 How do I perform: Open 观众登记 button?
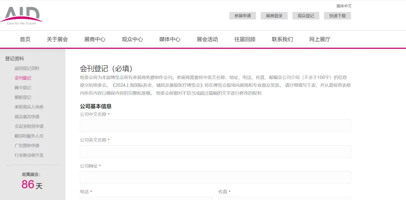(306, 16)
